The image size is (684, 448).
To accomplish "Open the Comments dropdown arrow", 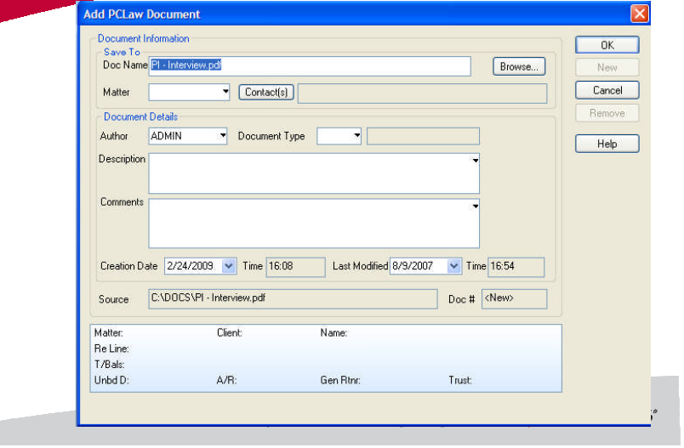I will [x=475, y=206].
